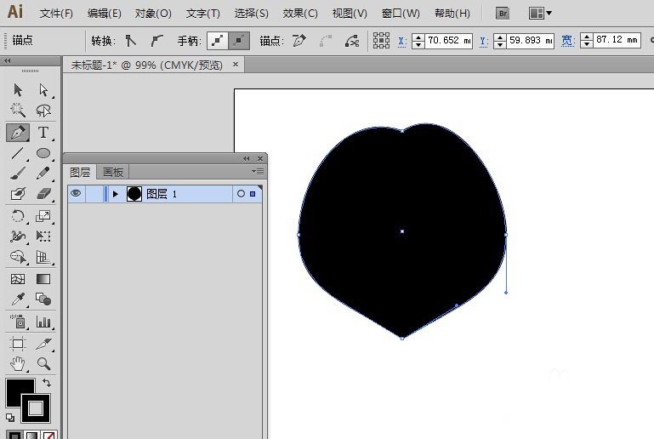Image resolution: width=654 pixels, height=439 pixels.
Task: Open the arrange documents dropdown
Action: click(540, 13)
